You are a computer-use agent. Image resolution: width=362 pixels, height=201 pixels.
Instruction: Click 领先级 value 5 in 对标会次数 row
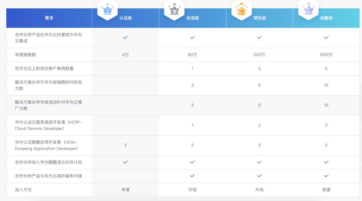pyautogui.click(x=259, y=85)
